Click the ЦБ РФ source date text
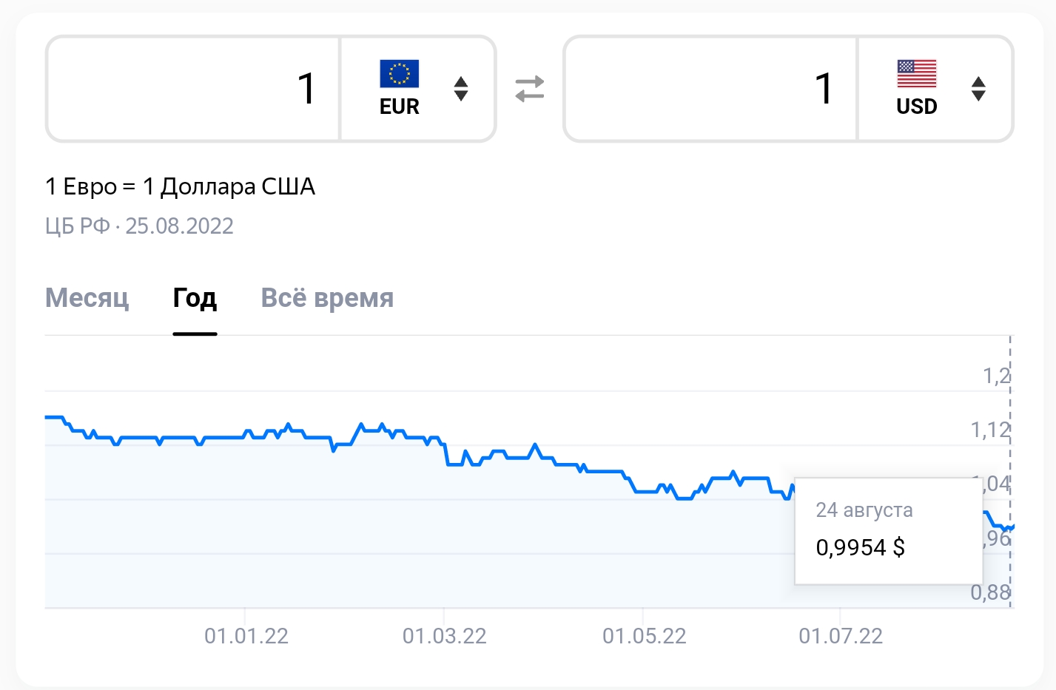The width and height of the screenshot is (1056, 690). [x=140, y=226]
